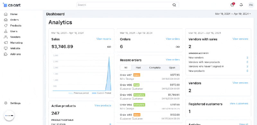This screenshot has width=257, height=125.
Task: Click Current Period legend entry
Action: tap(102, 93)
